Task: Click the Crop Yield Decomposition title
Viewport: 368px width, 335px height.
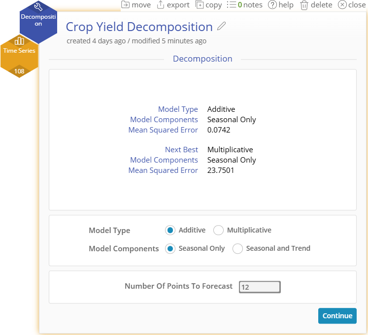Action: click(139, 27)
